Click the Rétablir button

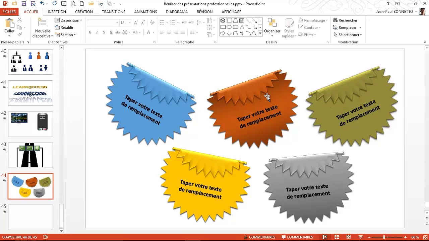tap(64, 27)
